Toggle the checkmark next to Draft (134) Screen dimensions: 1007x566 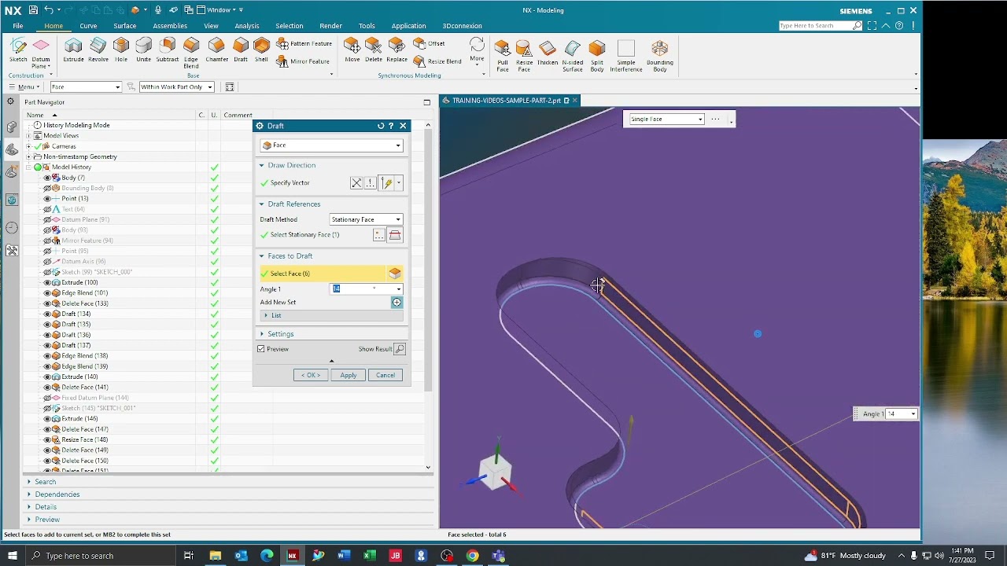pos(214,314)
